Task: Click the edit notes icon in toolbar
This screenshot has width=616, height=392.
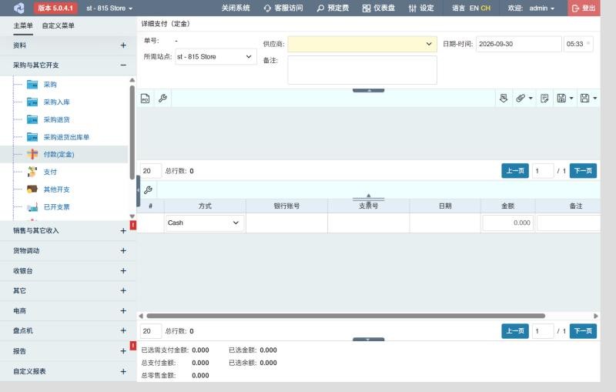Action: click(544, 99)
